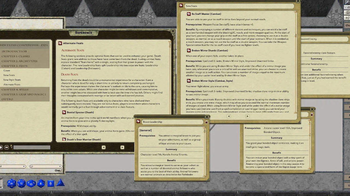350x196 pixels.
Task: Open Broken Mirror Shards feat link icon
Action: pos(189,50)
